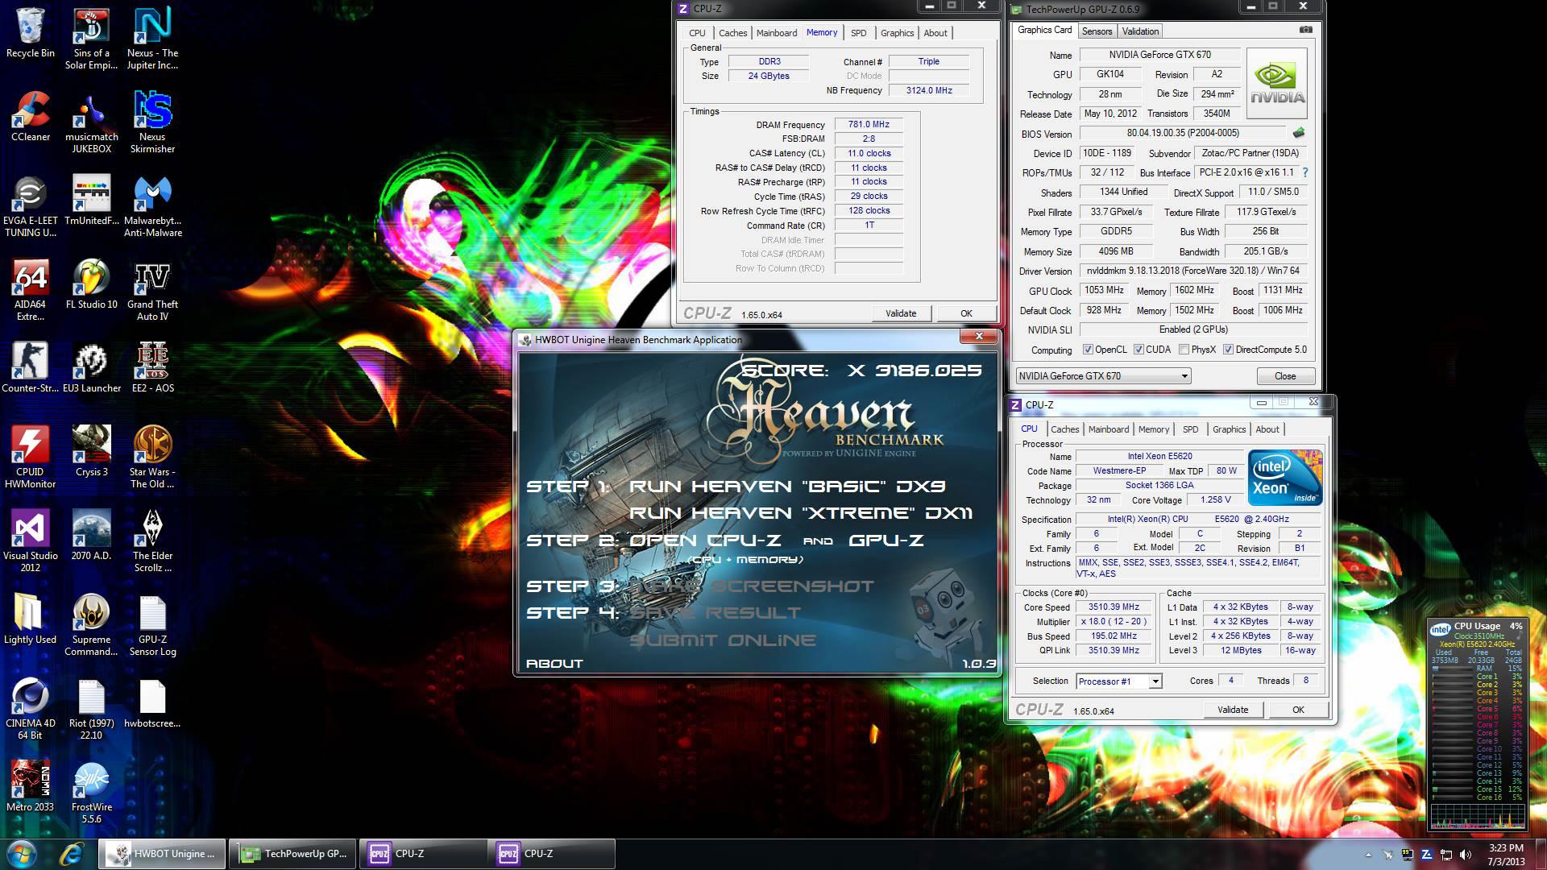Viewport: 1547px width, 870px height.
Task: Open Nexus - The Jupiter Incident icon
Action: 152,39
